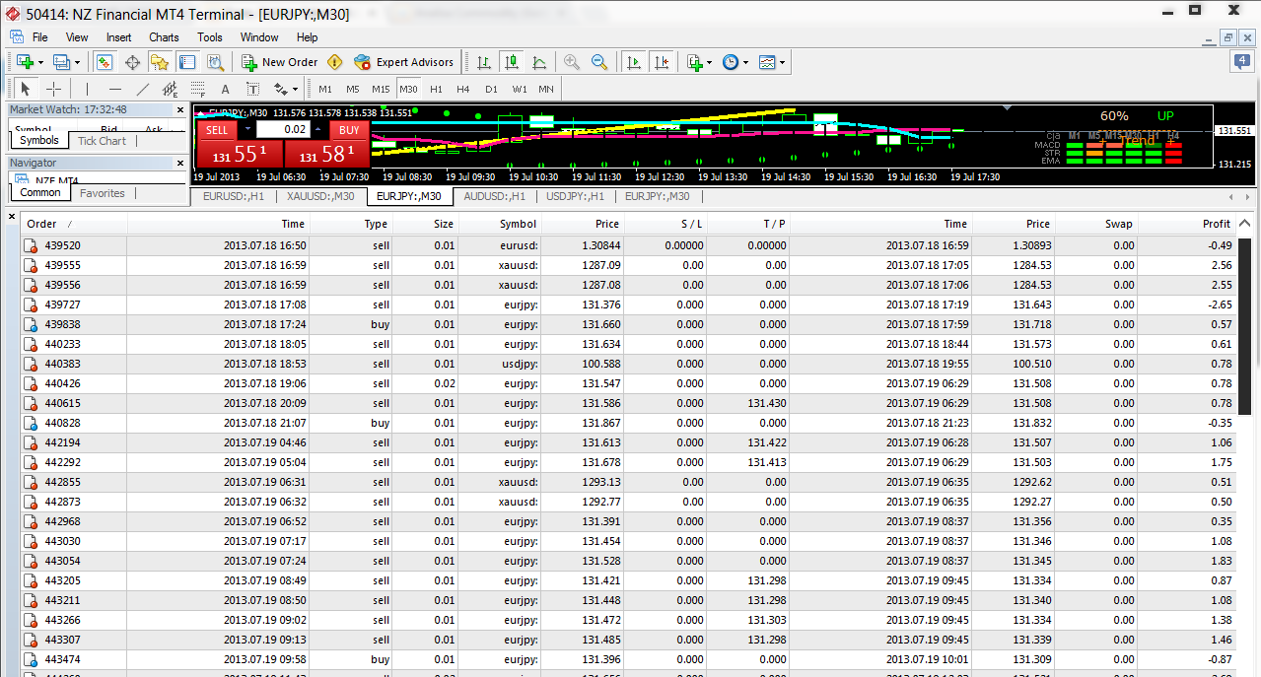Image resolution: width=1261 pixels, height=677 pixels.
Task: Switch to Navigator Favorites tab
Action: pyautogui.click(x=103, y=193)
